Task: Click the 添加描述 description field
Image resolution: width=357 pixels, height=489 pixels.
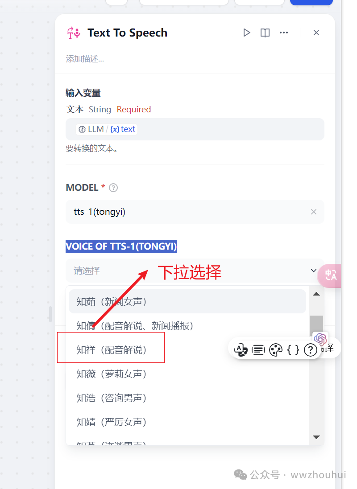Action: point(85,59)
